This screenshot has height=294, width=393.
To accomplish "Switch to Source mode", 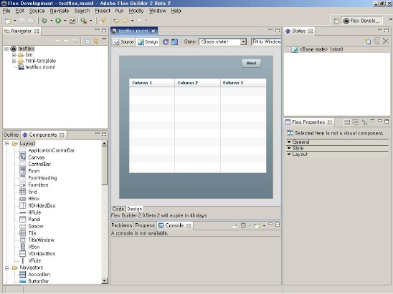I will [x=123, y=42].
